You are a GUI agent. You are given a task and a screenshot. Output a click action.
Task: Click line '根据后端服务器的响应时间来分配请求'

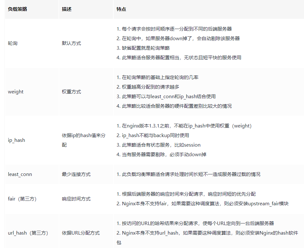click(x=186, y=194)
